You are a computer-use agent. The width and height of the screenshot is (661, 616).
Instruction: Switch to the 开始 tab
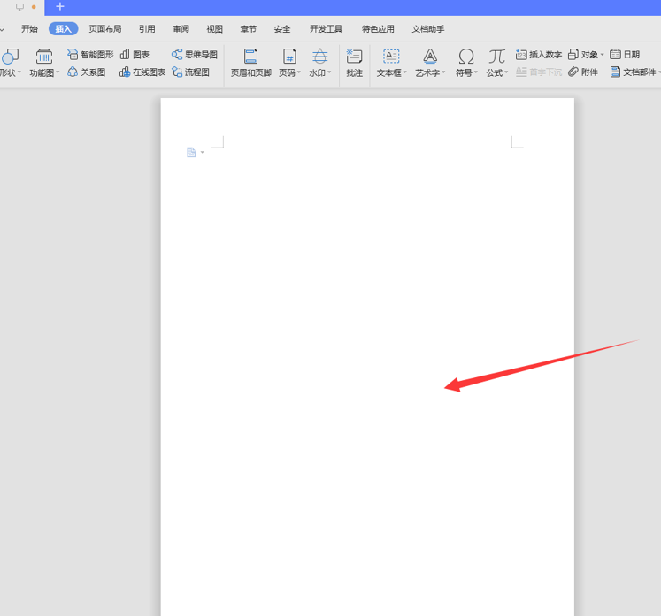pos(29,28)
